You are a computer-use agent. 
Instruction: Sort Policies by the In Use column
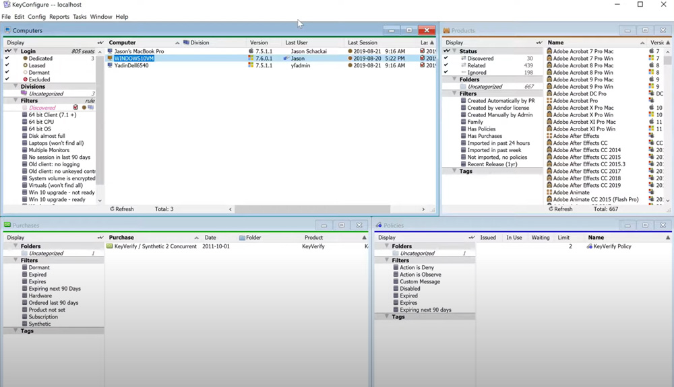(514, 238)
